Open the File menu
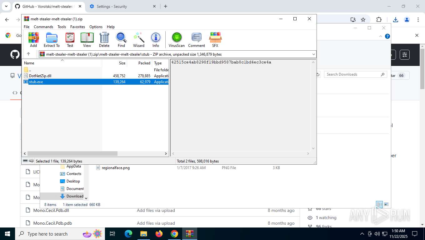The image size is (425, 240). coord(27,27)
